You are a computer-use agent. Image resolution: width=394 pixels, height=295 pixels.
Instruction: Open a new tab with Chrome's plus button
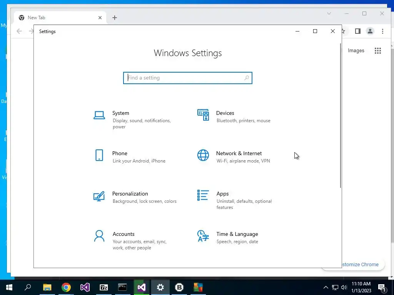pos(115,18)
